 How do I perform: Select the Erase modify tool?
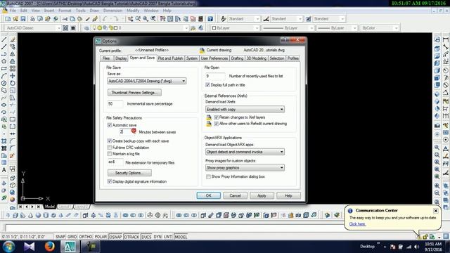[13, 39]
